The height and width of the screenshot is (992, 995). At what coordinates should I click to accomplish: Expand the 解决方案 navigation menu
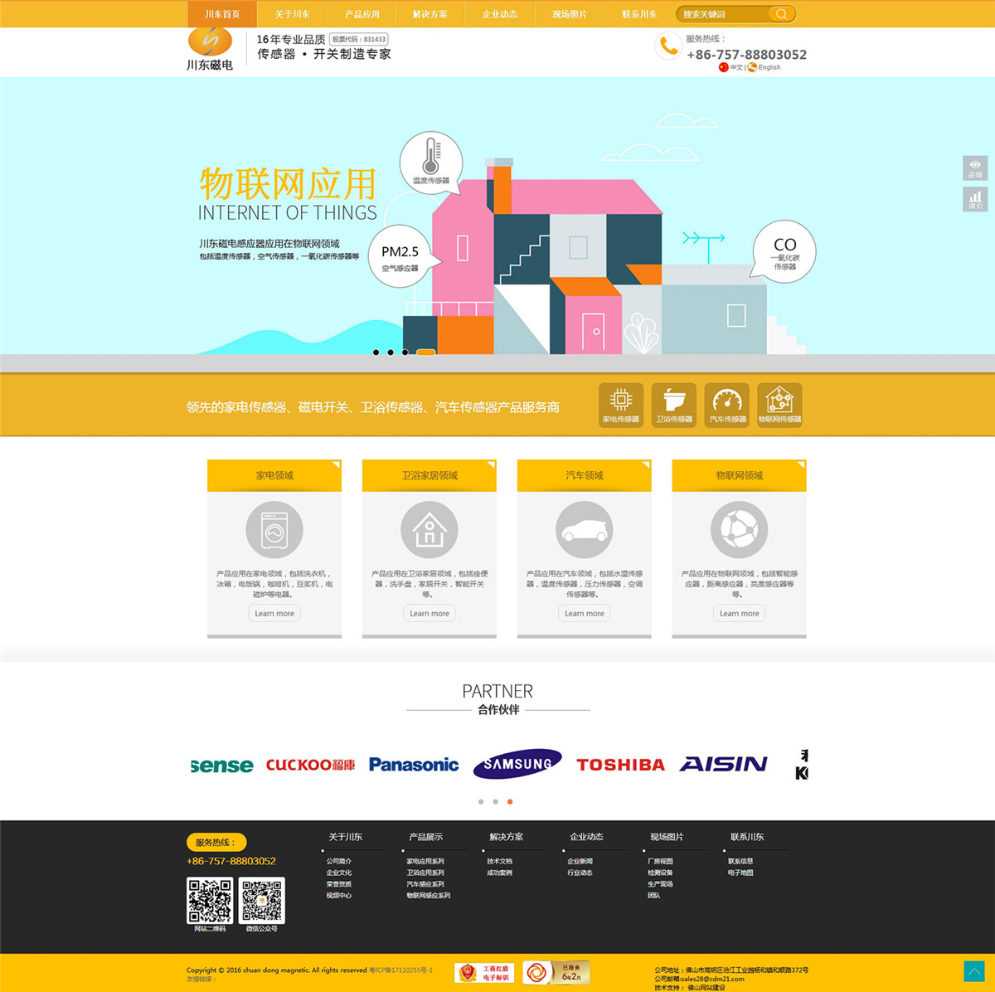[430, 14]
